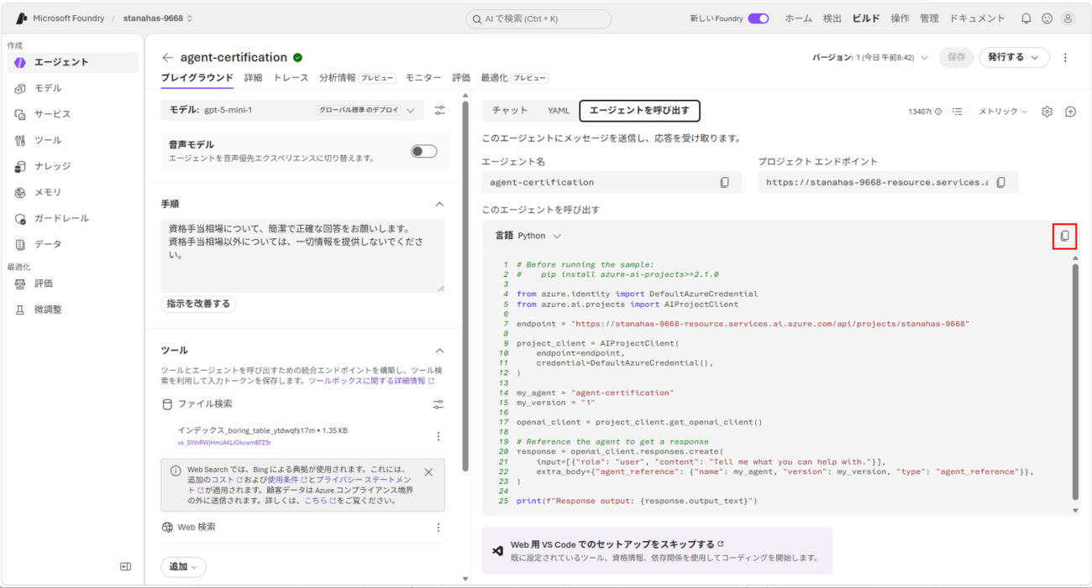
Task: Open 使用条件 link in notice
Action: (x=287, y=479)
